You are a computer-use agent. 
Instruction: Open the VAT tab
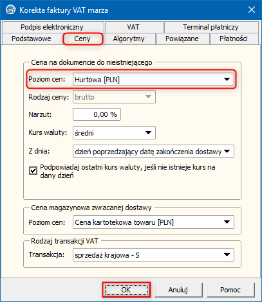pyautogui.click(x=133, y=27)
